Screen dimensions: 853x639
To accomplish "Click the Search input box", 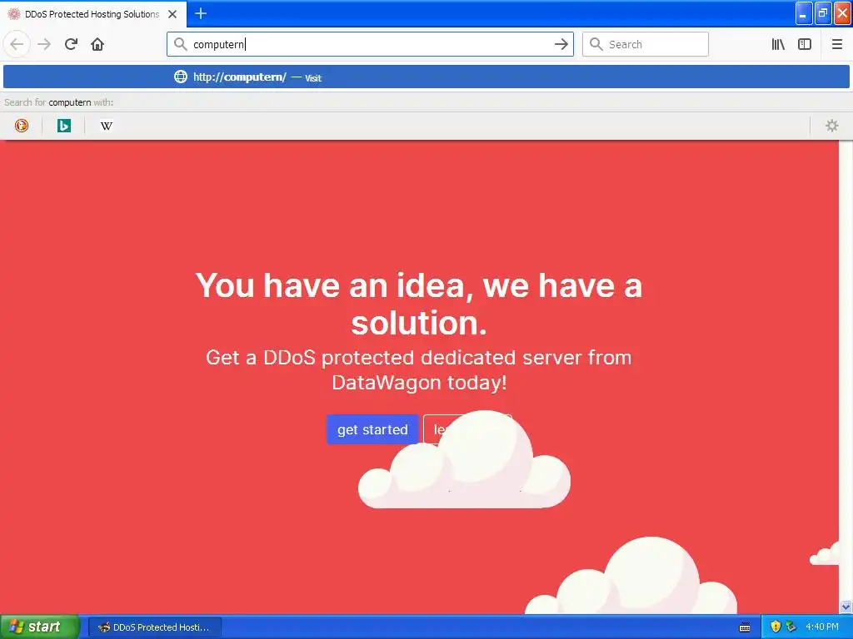I will [646, 44].
